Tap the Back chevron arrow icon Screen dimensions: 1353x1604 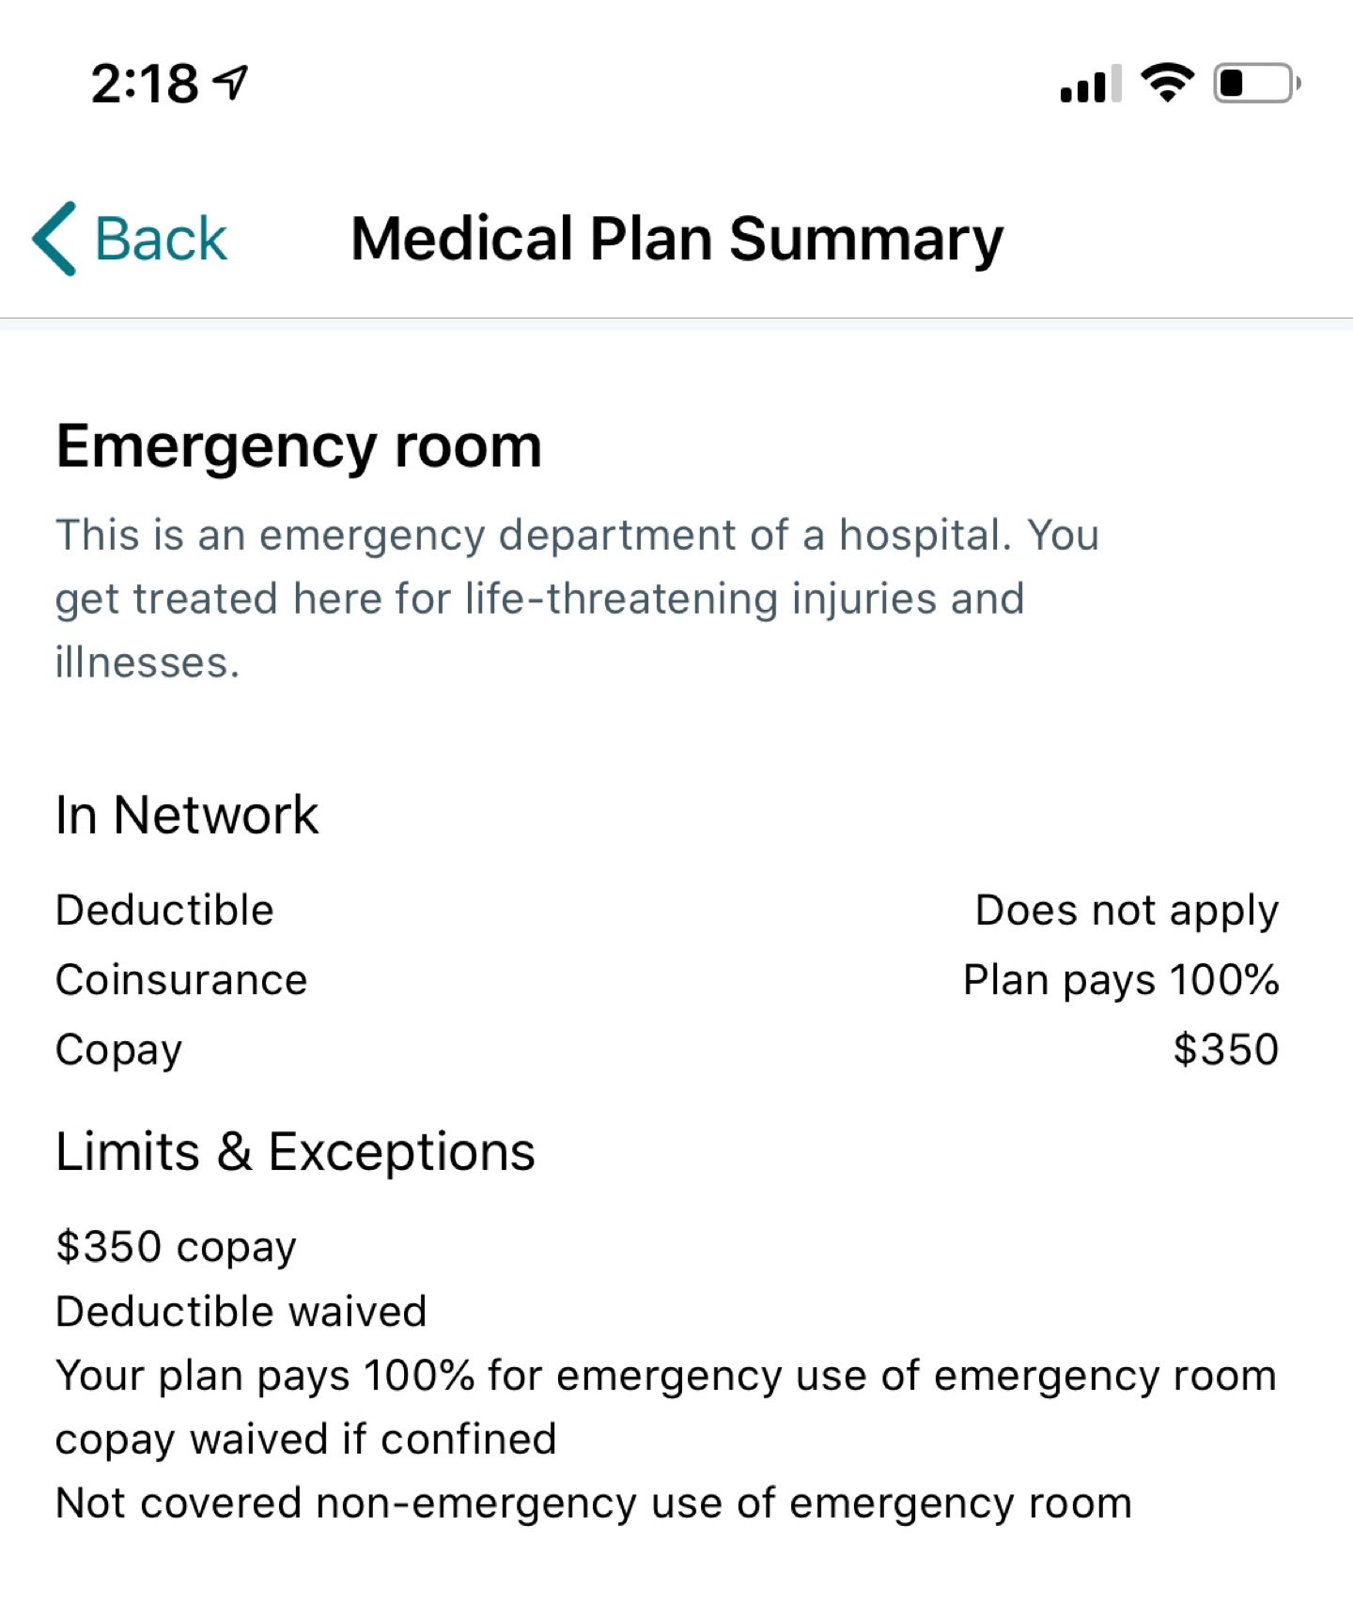(54, 239)
